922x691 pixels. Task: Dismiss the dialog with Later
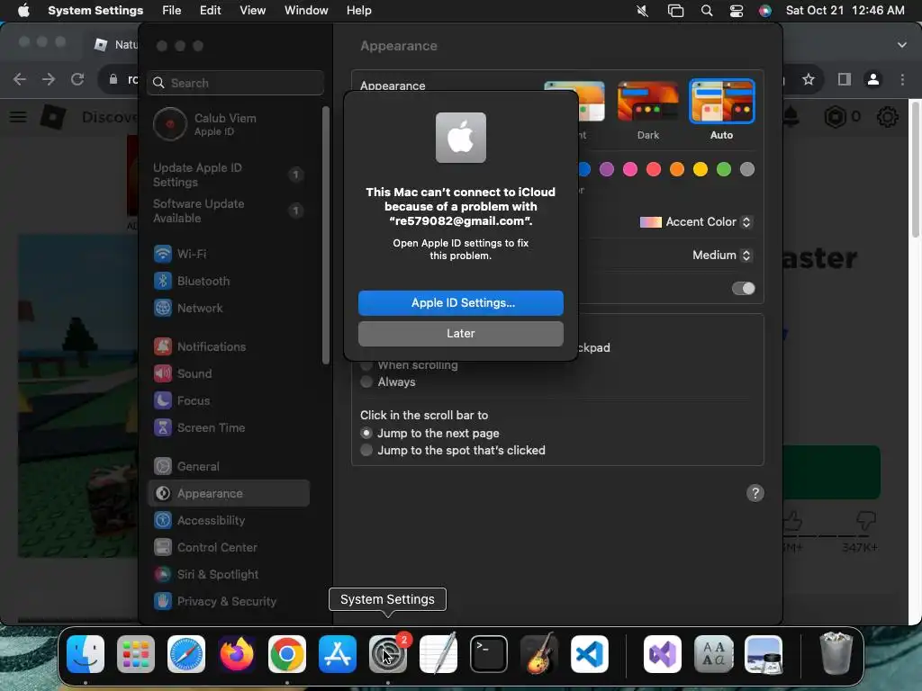461,333
